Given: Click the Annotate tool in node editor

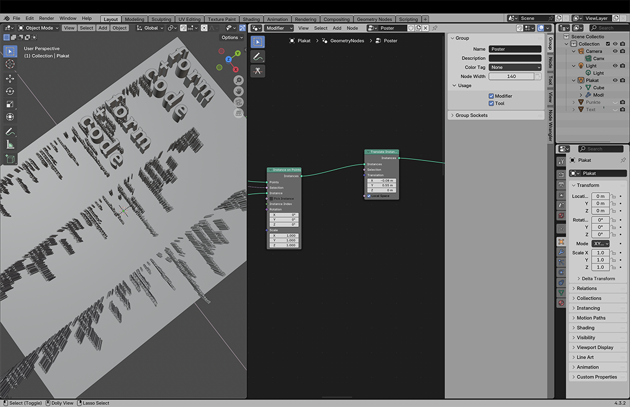Looking at the screenshot, I should (x=257, y=57).
